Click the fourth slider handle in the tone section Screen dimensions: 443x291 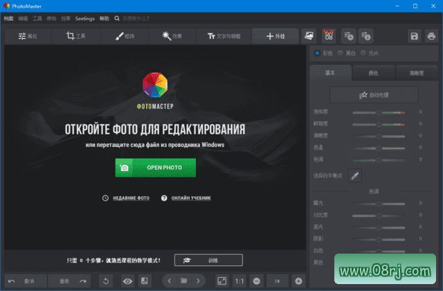(x=379, y=240)
